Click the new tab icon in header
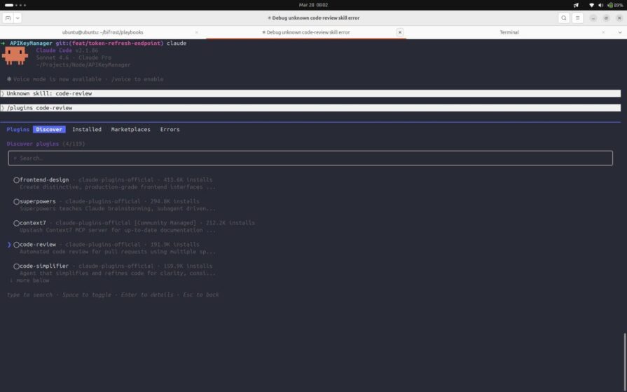 (7, 18)
